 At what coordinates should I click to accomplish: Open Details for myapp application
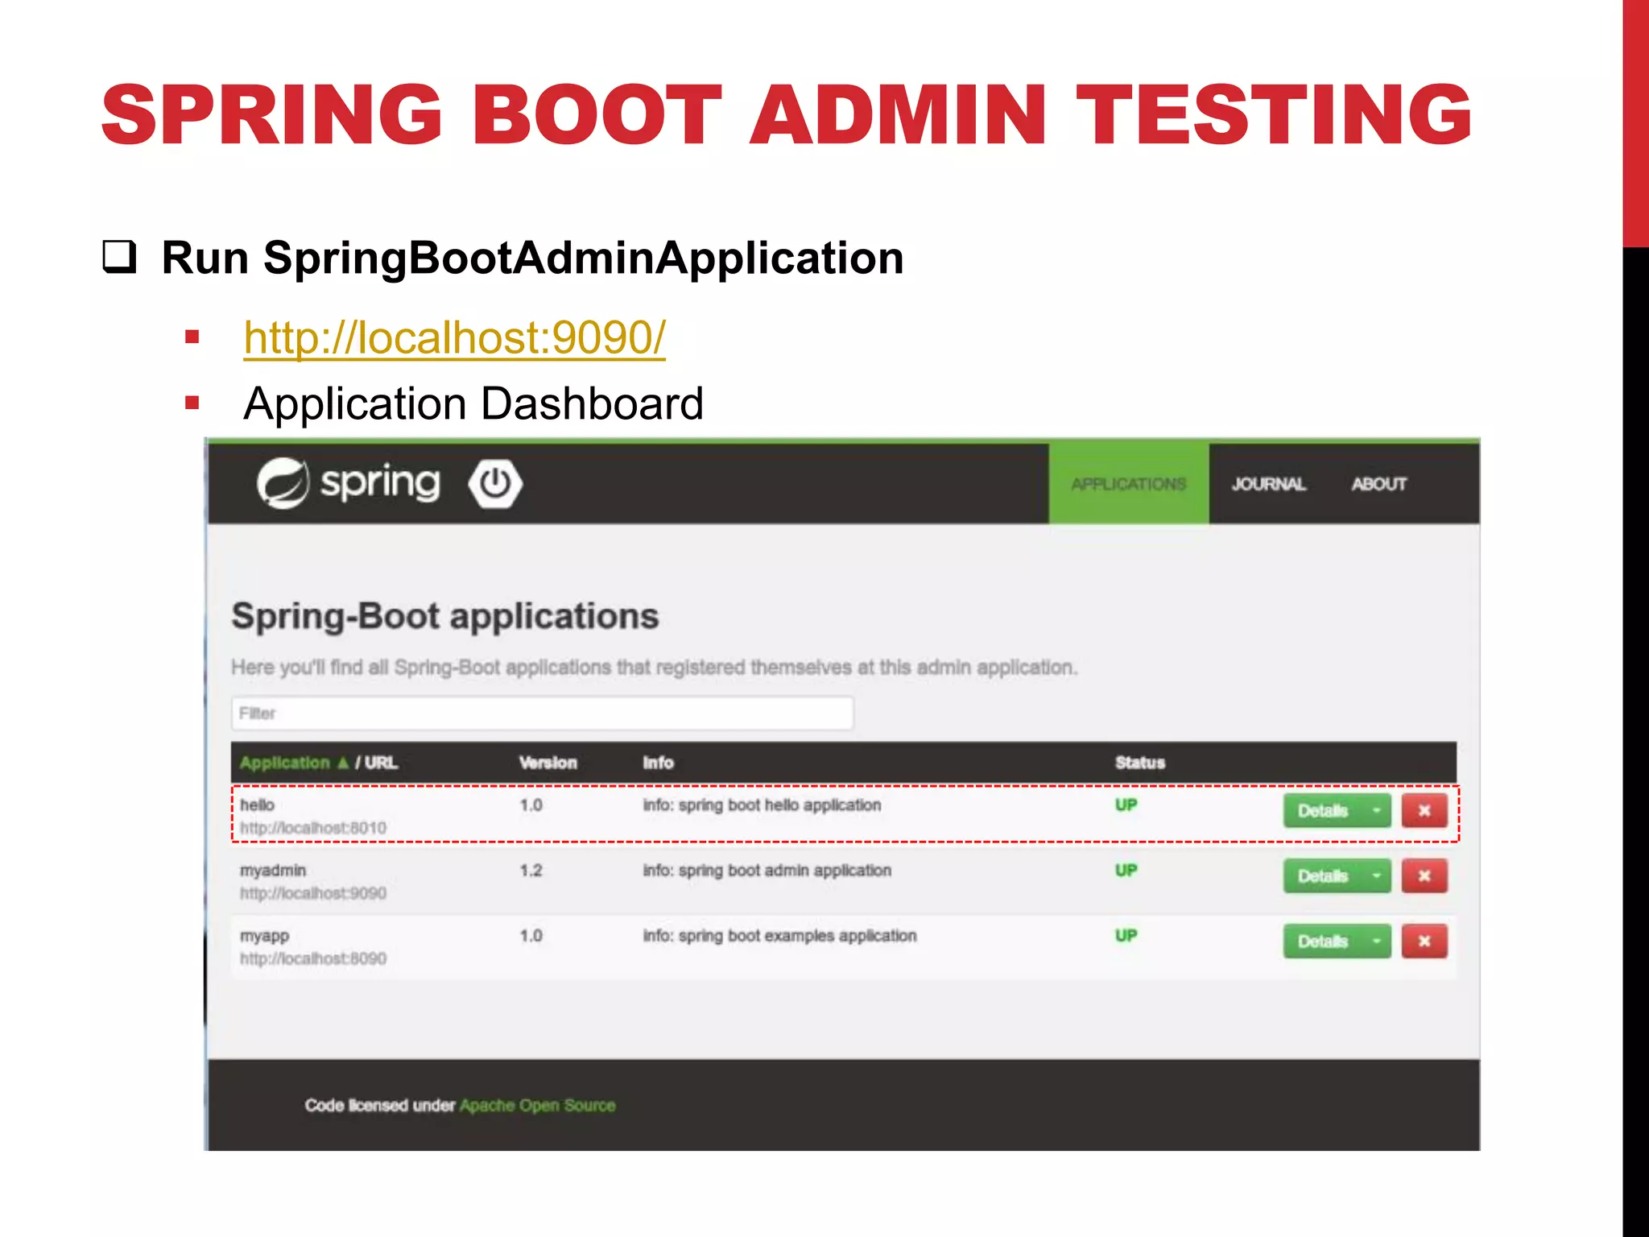click(x=1322, y=941)
